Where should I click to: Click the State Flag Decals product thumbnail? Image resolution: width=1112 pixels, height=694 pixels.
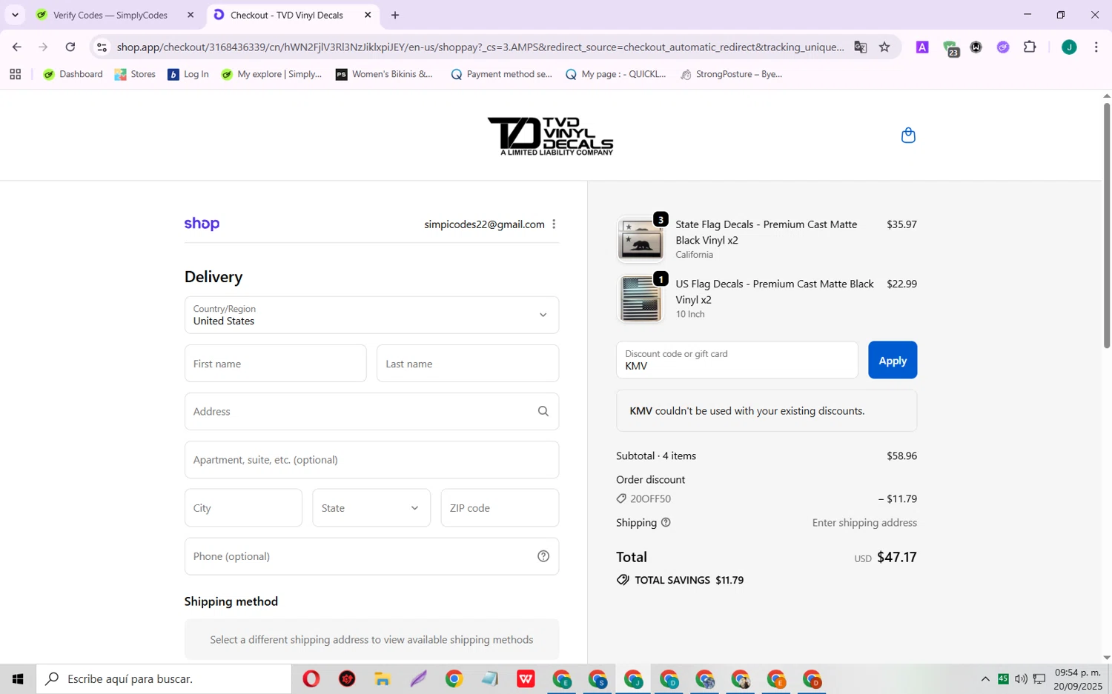point(641,239)
